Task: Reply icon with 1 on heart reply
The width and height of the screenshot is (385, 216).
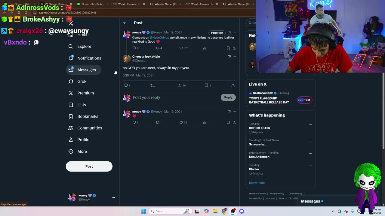Action: point(135,122)
